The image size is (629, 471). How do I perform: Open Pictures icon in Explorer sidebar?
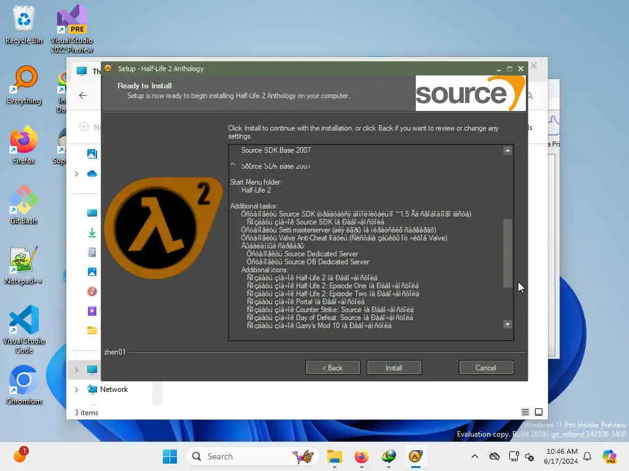click(x=92, y=272)
